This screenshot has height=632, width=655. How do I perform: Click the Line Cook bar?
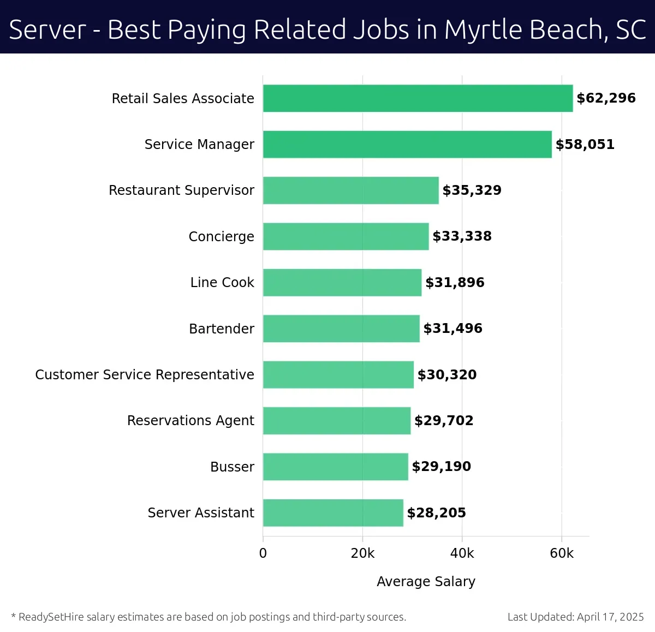(342, 282)
